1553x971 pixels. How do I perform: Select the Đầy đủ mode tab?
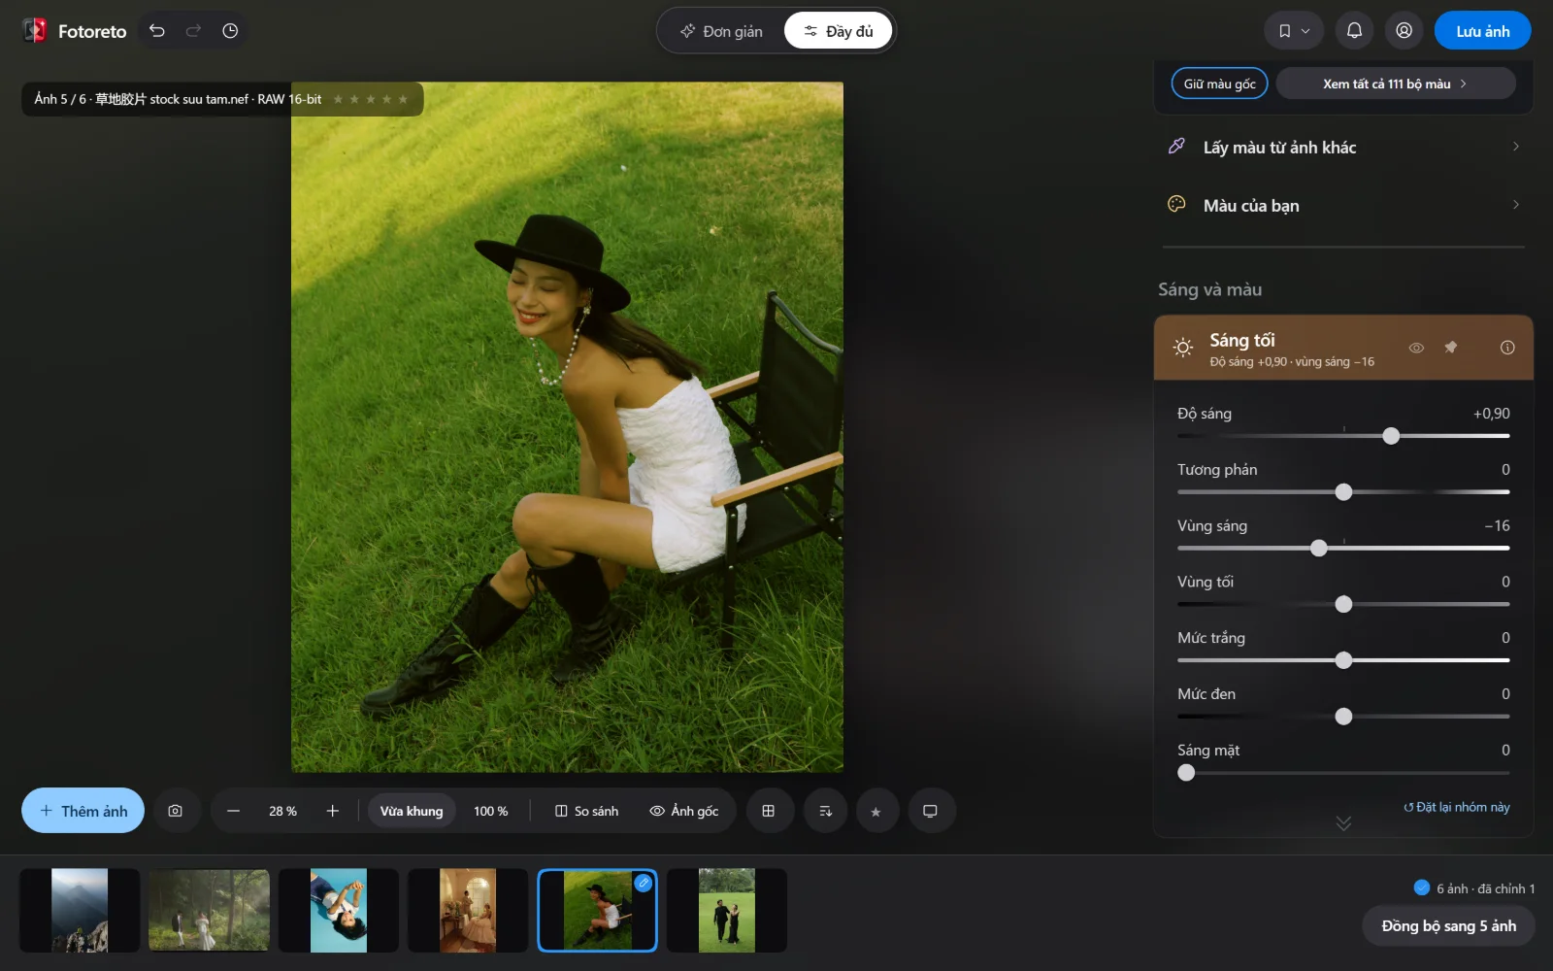click(x=839, y=31)
